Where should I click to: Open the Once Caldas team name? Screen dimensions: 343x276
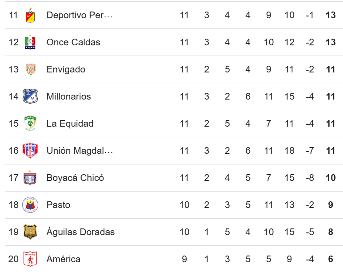[x=73, y=42]
